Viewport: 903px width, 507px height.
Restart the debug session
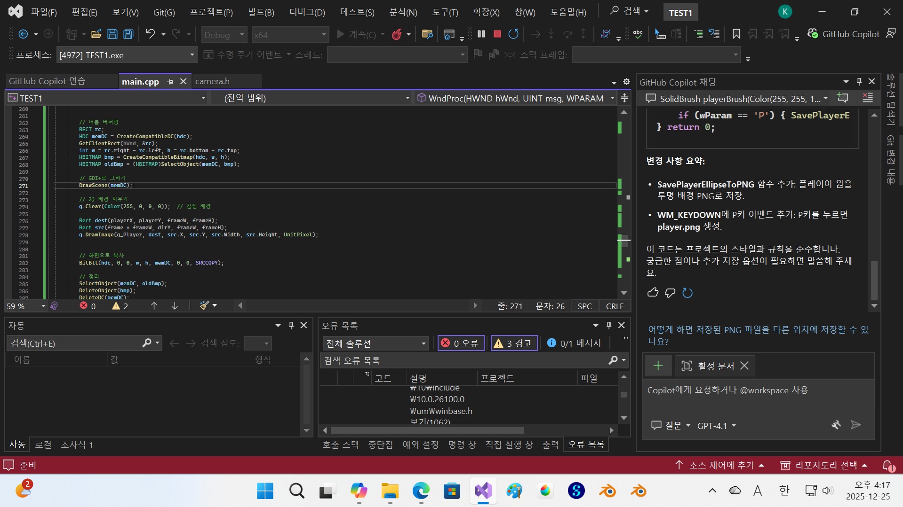513,34
